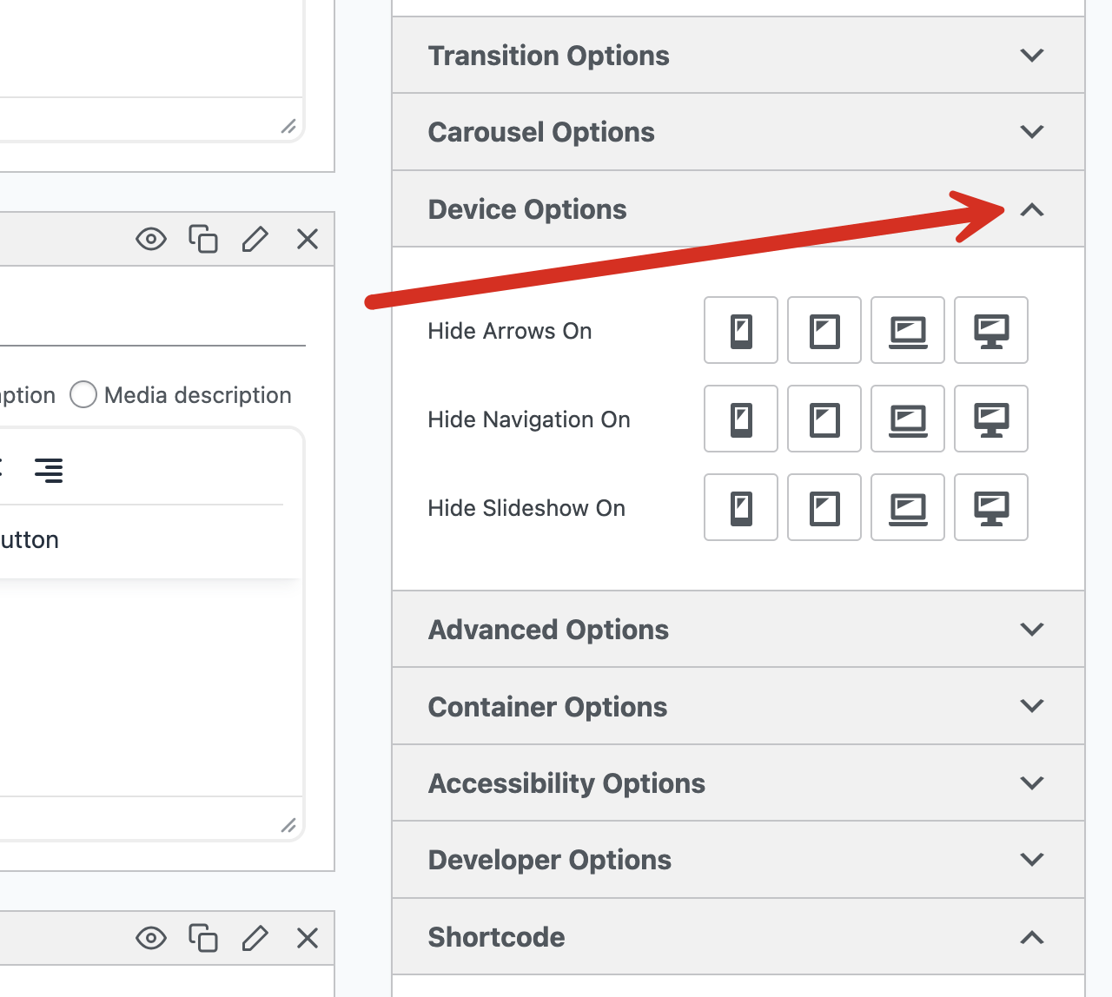Hide slideshow on mobile phone devices
This screenshot has height=997, width=1112.
(x=740, y=508)
